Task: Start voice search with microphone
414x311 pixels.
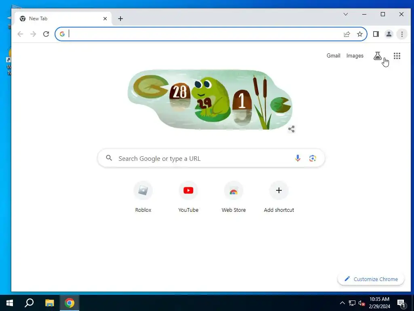Action: tap(298, 158)
